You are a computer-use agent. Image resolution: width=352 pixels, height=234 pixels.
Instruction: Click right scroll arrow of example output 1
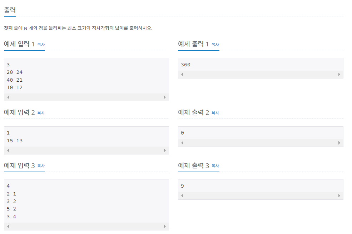pyautogui.click(x=339, y=75)
